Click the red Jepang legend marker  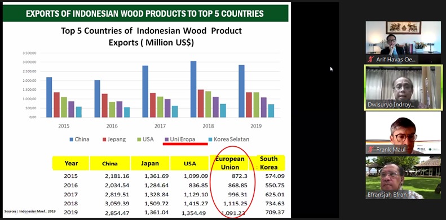pos(104,140)
